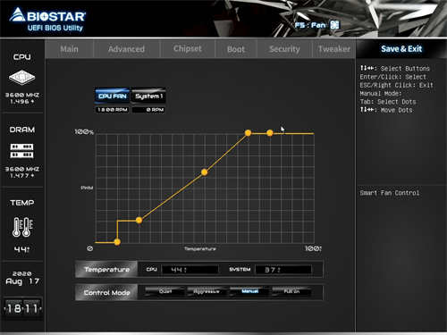Screen dimensions: 447x335
Task: Open the Save & Exit menu
Action: coord(401,49)
